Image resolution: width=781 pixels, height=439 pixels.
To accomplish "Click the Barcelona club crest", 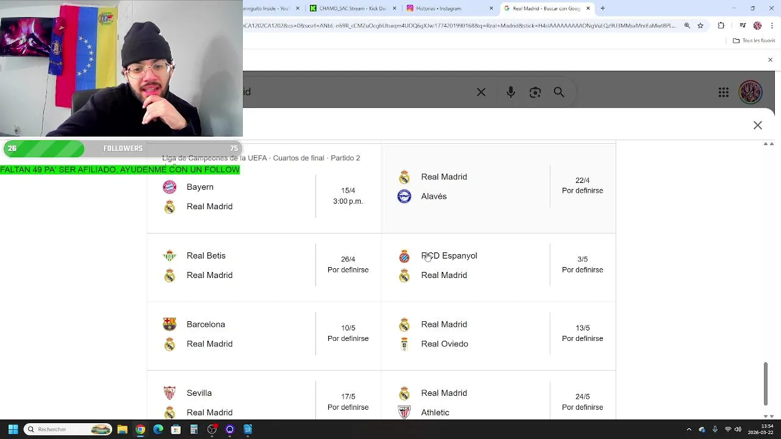I will click(x=170, y=324).
